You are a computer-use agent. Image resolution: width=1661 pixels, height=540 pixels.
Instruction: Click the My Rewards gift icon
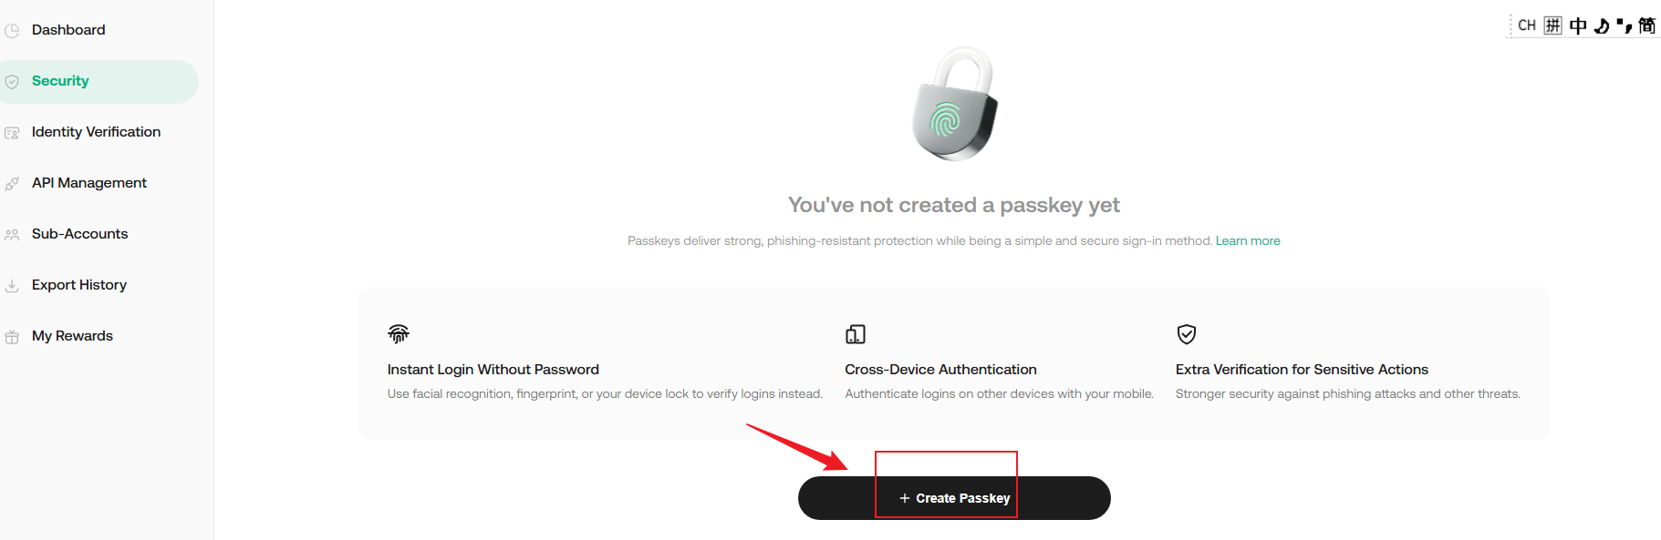[x=12, y=337]
